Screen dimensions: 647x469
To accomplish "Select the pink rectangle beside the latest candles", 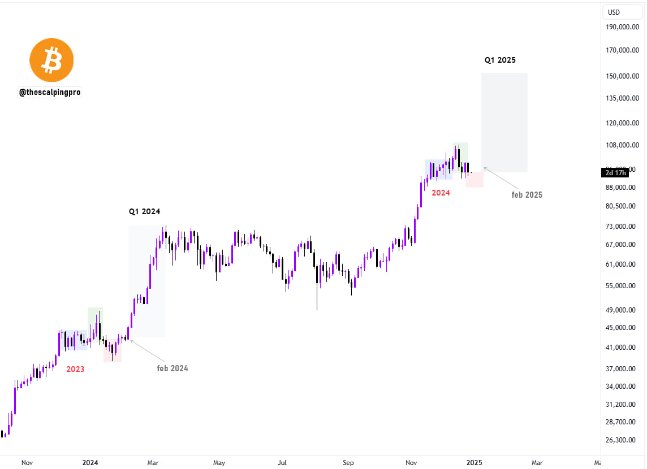I will click(x=475, y=181).
